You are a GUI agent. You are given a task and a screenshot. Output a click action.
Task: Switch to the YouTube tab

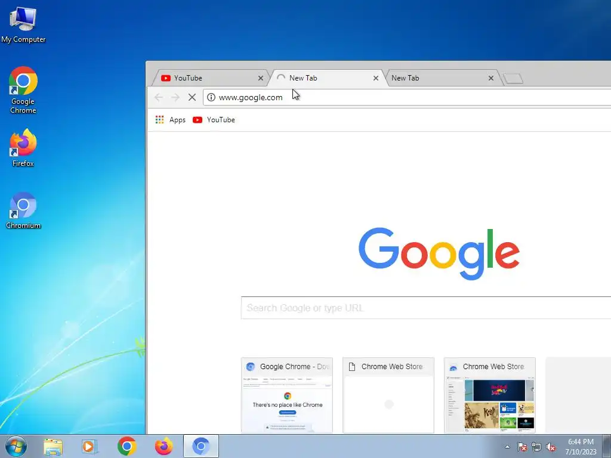[x=209, y=78]
